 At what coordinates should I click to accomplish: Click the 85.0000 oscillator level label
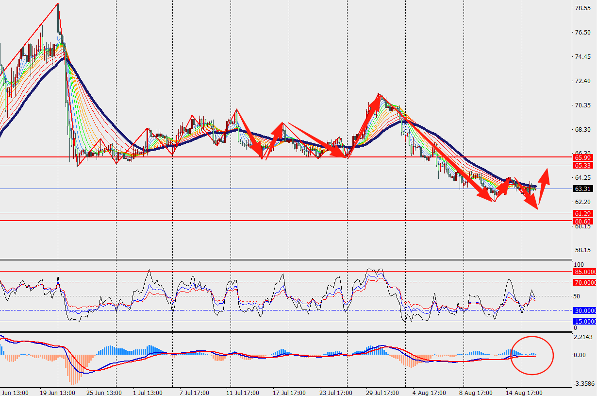(x=585, y=272)
